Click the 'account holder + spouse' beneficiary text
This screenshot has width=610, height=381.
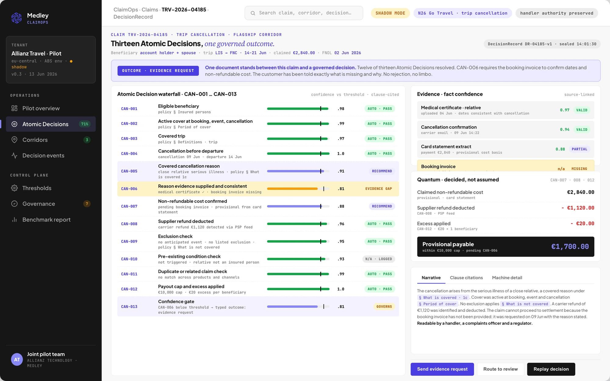tap(168, 53)
